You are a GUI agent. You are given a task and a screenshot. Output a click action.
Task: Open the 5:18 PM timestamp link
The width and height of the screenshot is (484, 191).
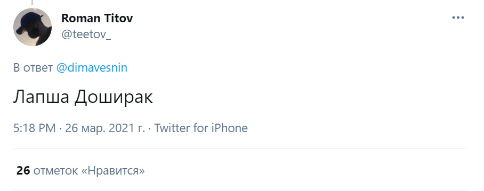[35, 128]
